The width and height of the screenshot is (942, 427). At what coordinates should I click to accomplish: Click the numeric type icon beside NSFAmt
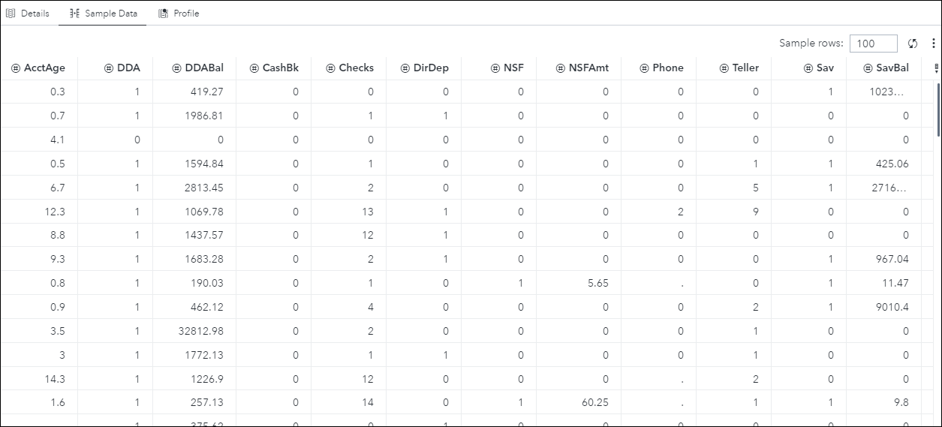tap(560, 68)
